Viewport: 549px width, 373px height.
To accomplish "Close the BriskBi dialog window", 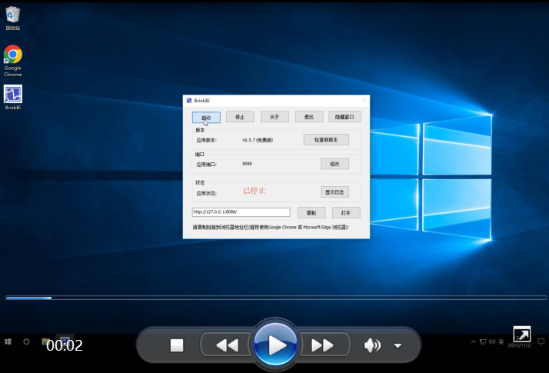I will pyautogui.click(x=364, y=101).
